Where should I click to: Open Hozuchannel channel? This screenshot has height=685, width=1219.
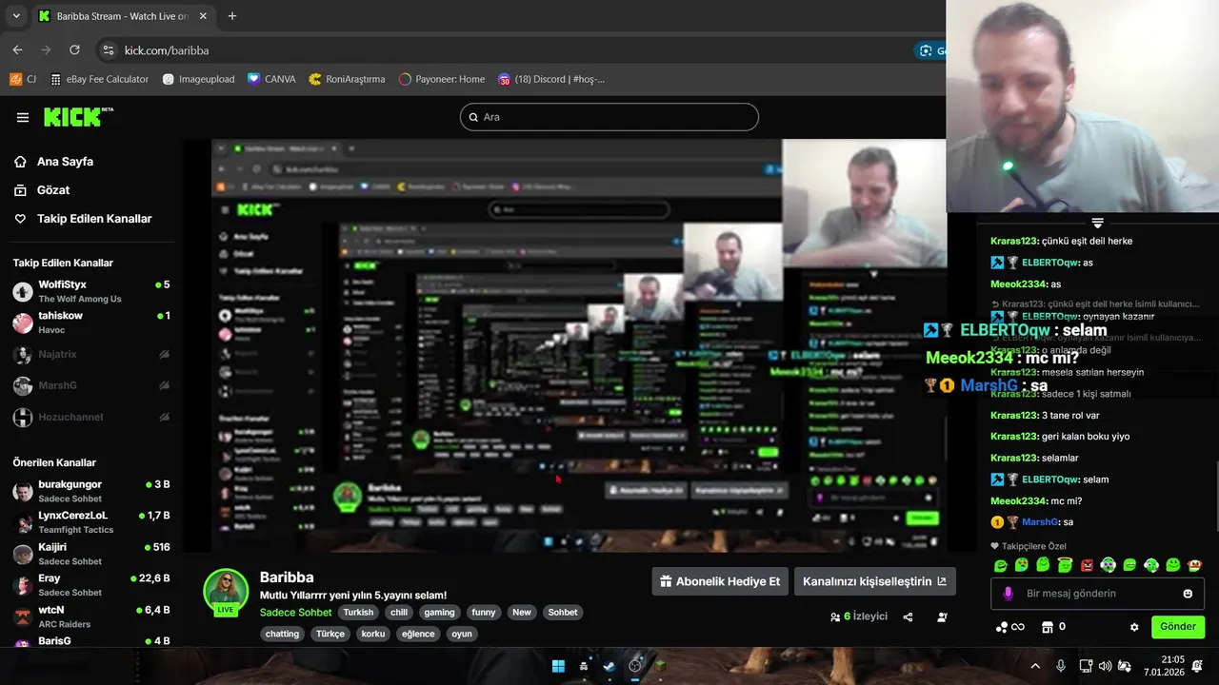(x=91, y=417)
